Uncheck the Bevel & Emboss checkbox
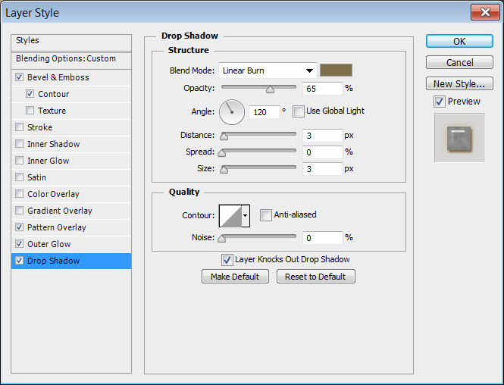504x385 pixels. point(19,77)
